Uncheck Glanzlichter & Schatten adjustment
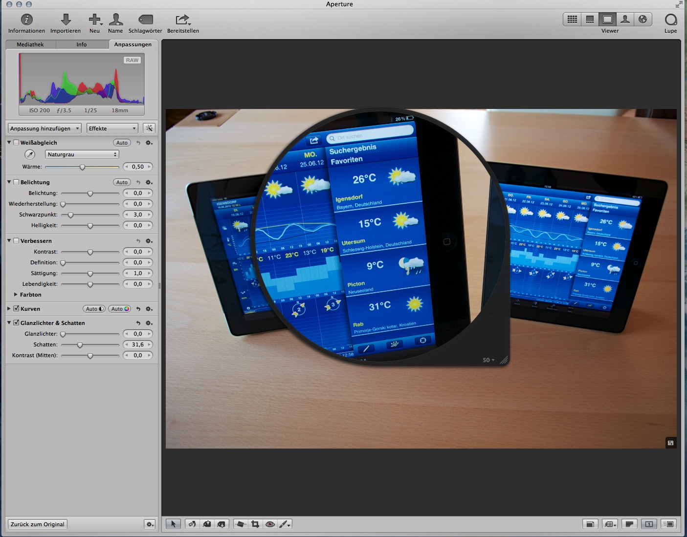Viewport: 687px width, 537px height. click(x=16, y=323)
